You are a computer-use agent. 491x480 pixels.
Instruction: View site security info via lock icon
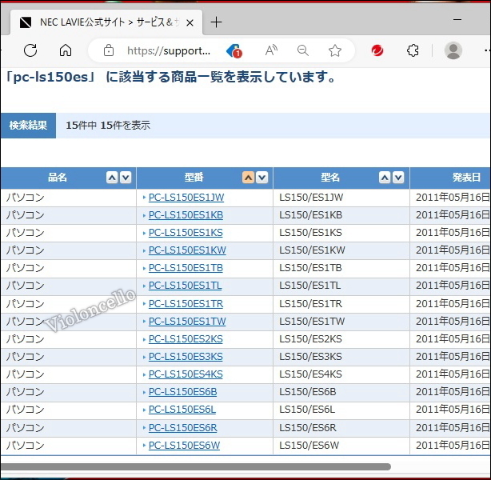(109, 50)
